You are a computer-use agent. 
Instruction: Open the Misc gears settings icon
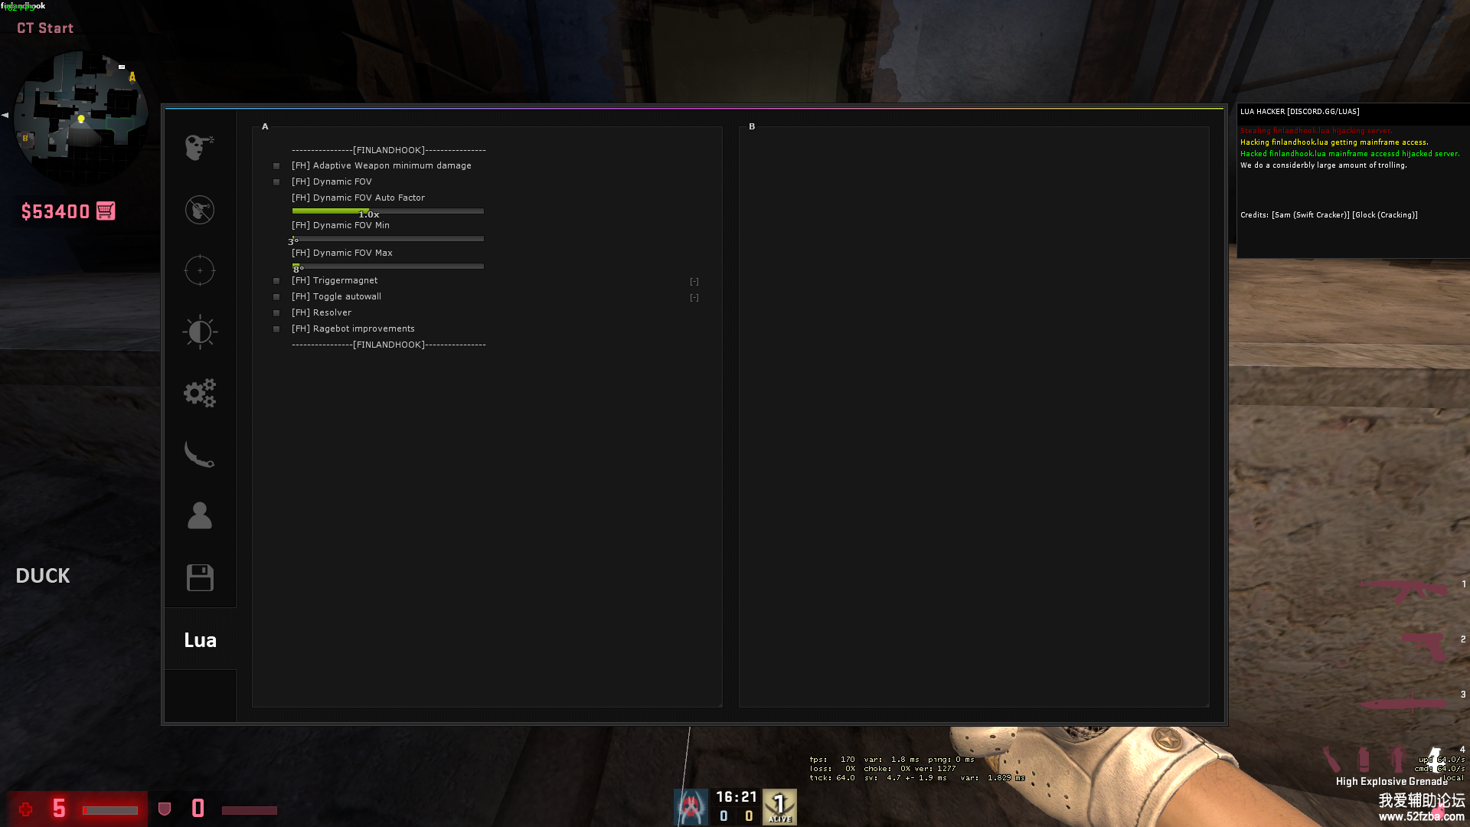pos(199,393)
